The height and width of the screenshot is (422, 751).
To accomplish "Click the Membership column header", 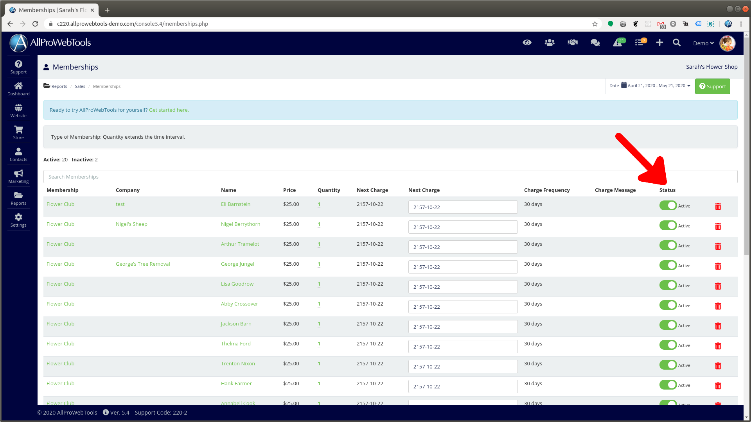I will (63, 190).
